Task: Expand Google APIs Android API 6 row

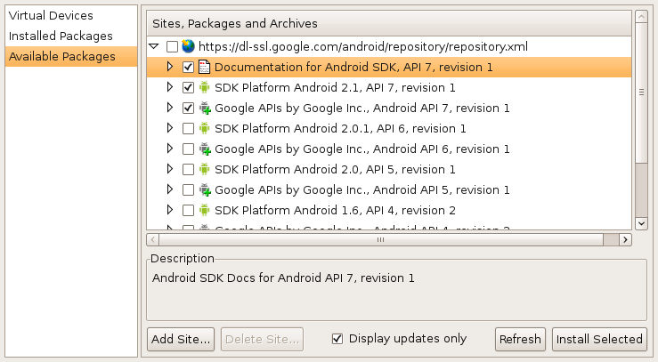Action: click(169, 149)
